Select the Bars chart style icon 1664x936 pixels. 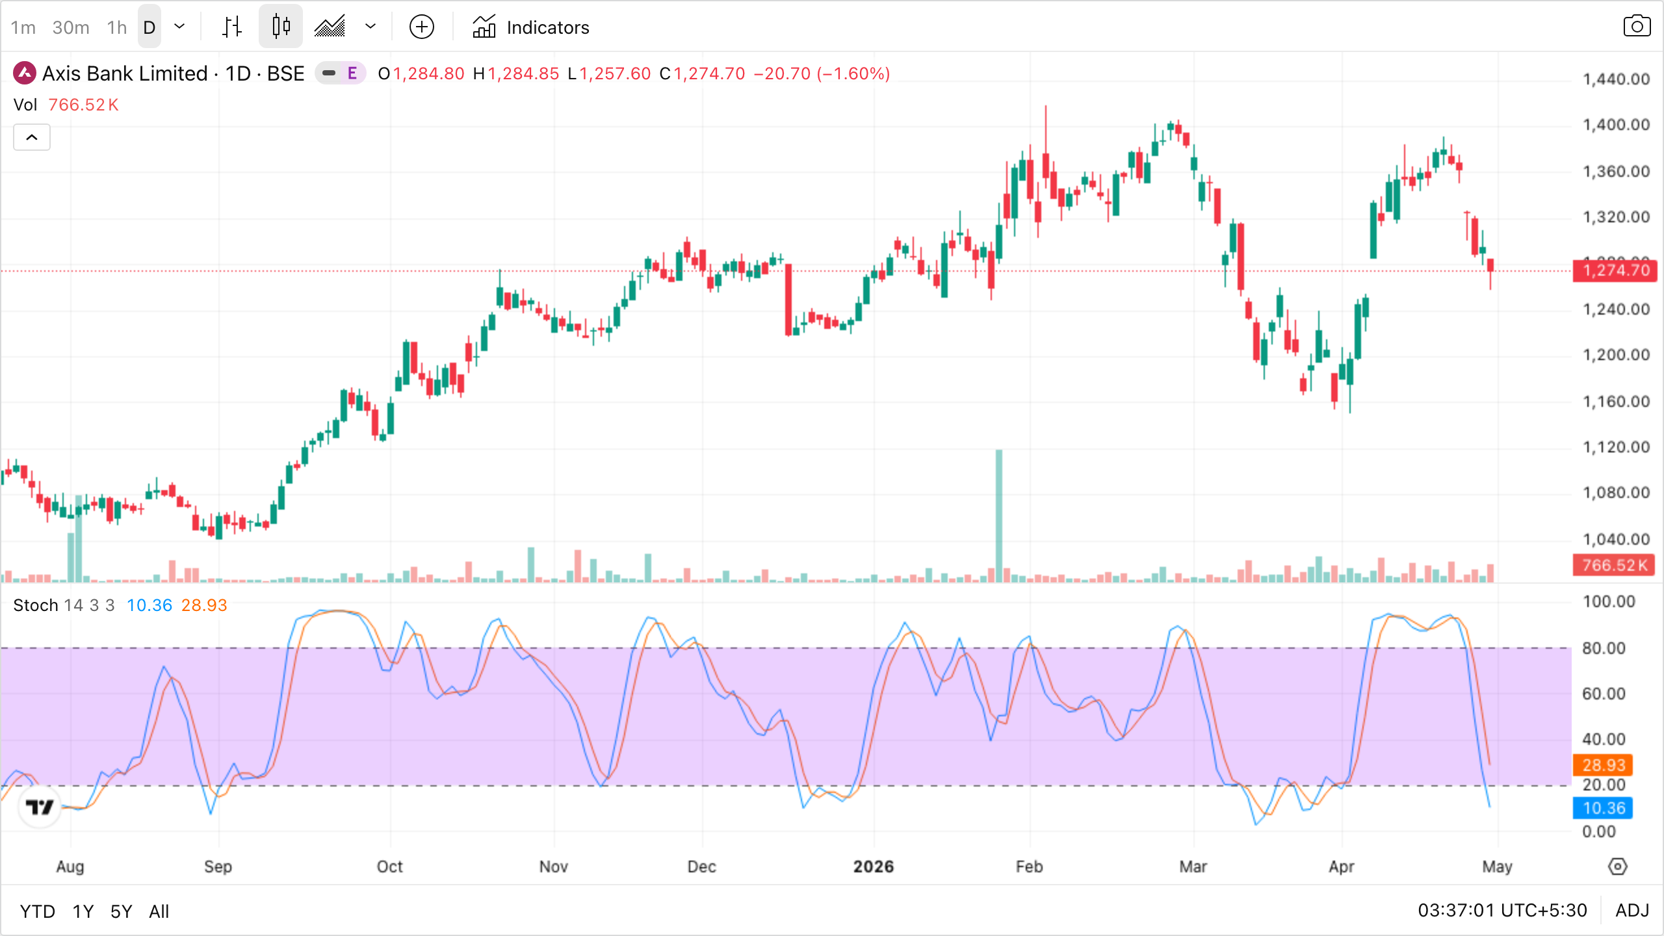(x=232, y=27)
